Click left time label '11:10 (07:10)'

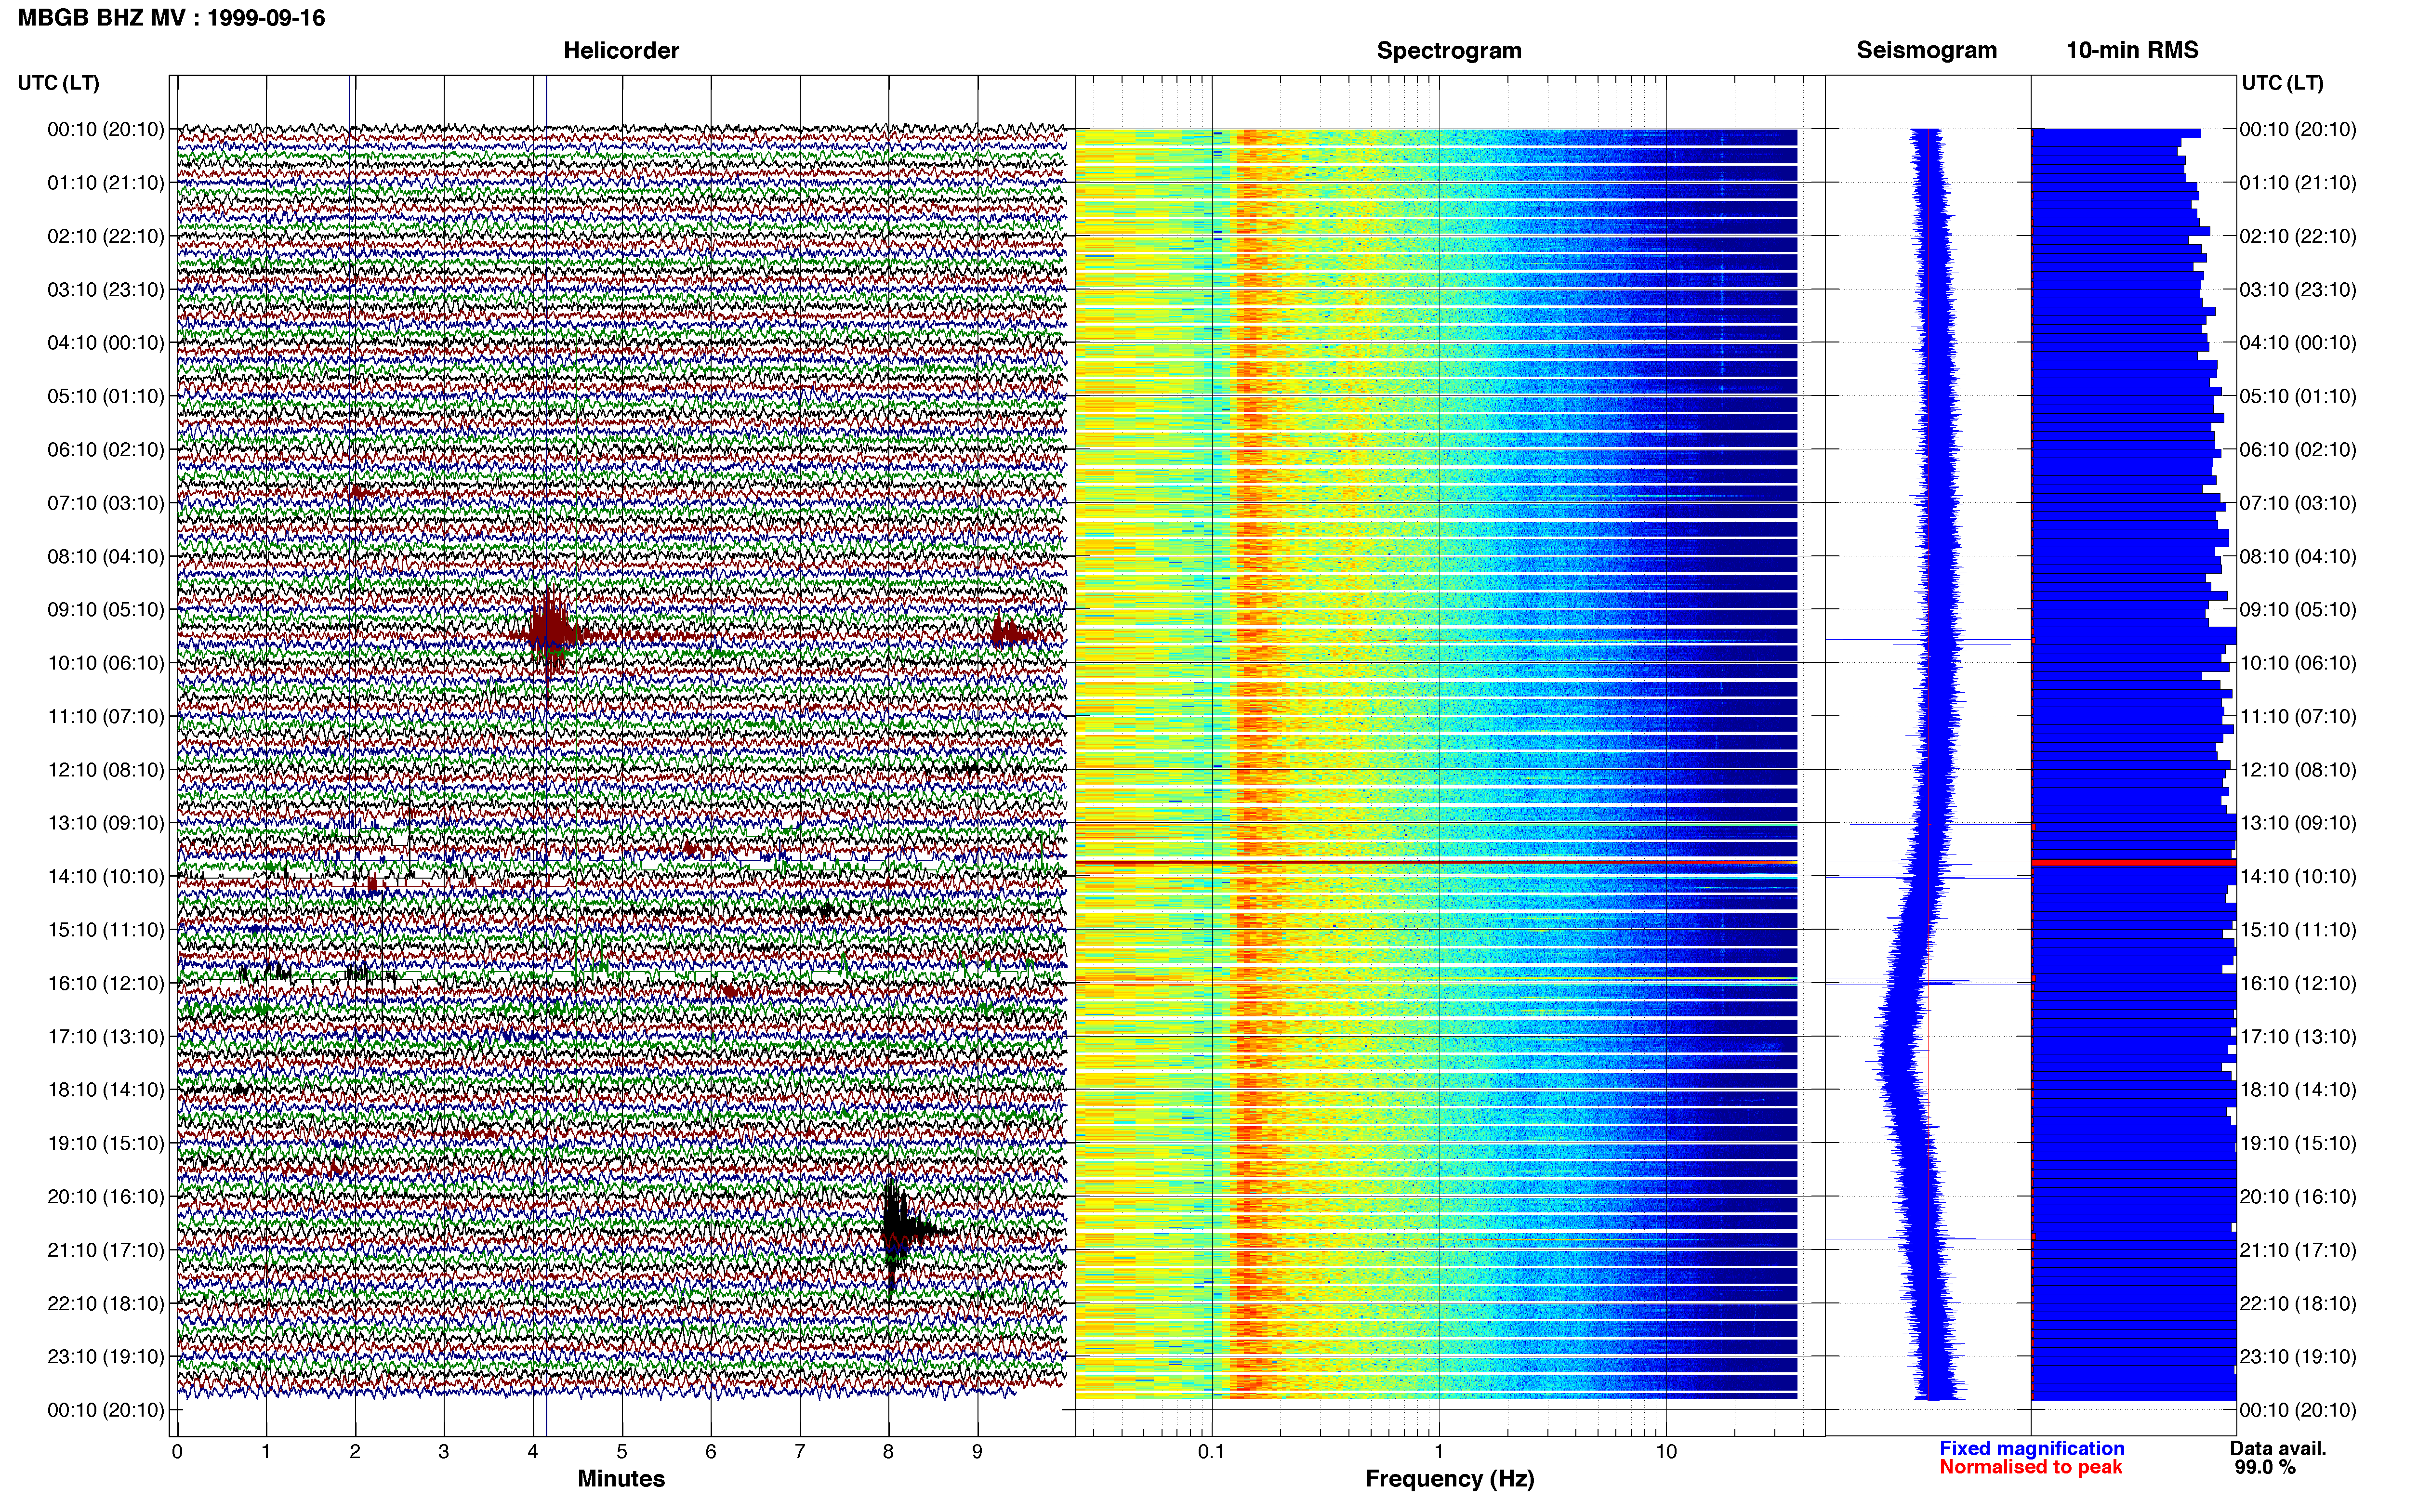tap(106, 717)
